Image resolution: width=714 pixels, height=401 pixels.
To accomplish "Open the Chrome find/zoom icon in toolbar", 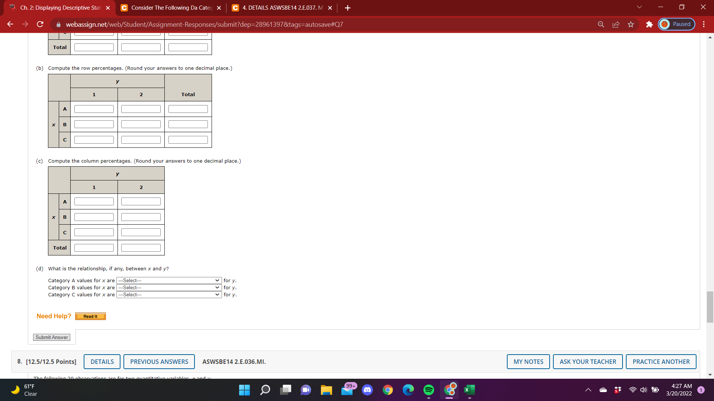I will [601, 25].
